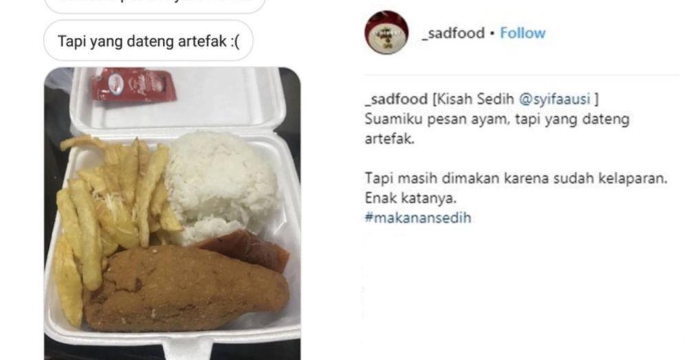The image size is (688, 360).
Task: Select _sadfood name starting the caption
Action: pos(396,99)
